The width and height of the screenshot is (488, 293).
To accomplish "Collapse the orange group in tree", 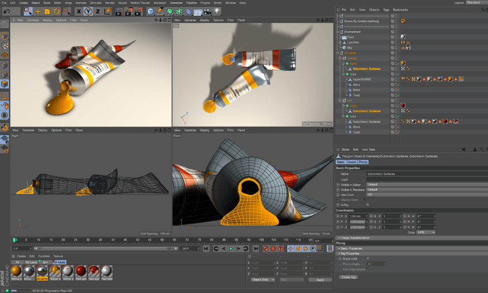I will click(x=340, y=58).
